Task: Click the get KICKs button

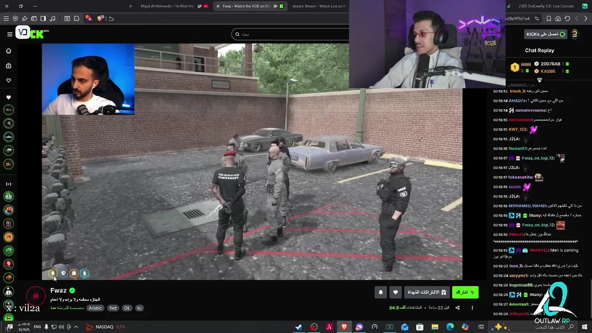Action: 546,34
